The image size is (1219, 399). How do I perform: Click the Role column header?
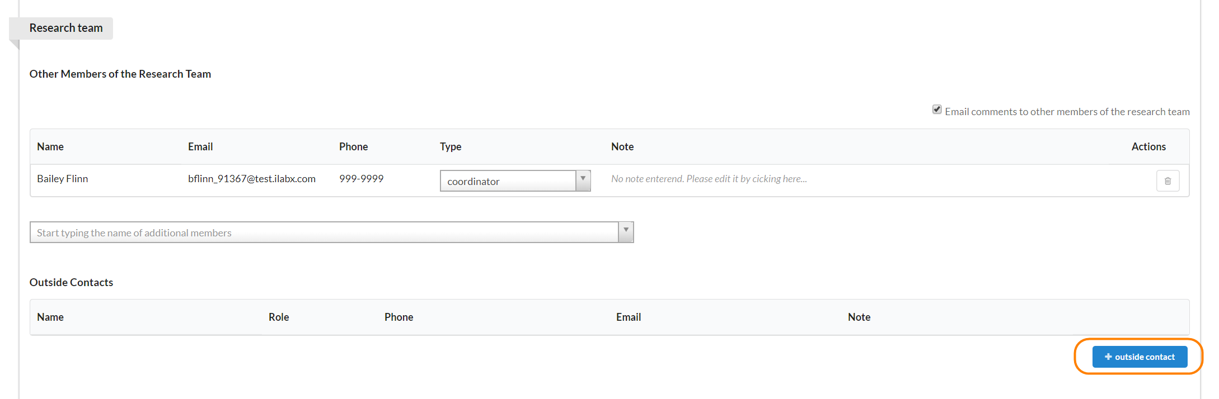279,317
